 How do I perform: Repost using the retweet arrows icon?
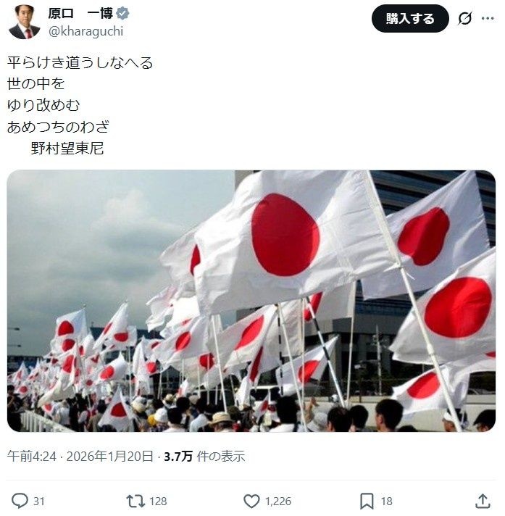(135, 501)
